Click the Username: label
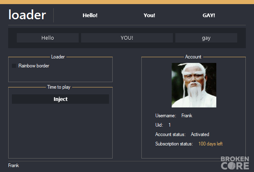 coord(166,116)
